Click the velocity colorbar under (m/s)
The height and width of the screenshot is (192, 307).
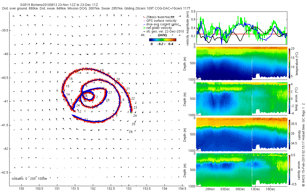coord(162,40)
